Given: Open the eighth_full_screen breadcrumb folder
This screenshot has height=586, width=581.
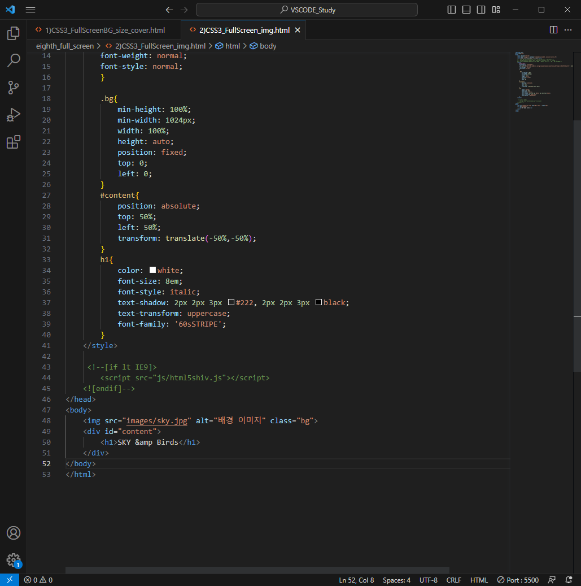Looking at the screenshot, I should 65,46.
